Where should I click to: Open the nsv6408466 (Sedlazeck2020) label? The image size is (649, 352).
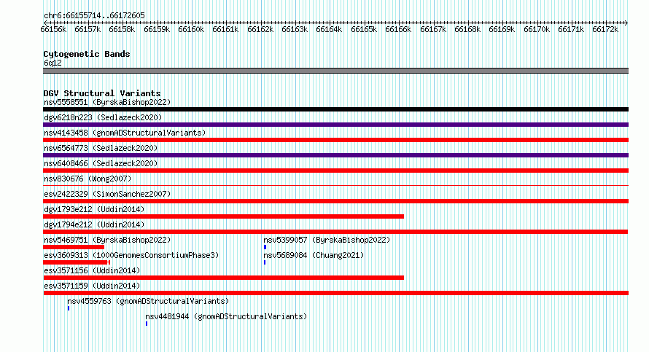pyautogui.click(x=101, y=163)
